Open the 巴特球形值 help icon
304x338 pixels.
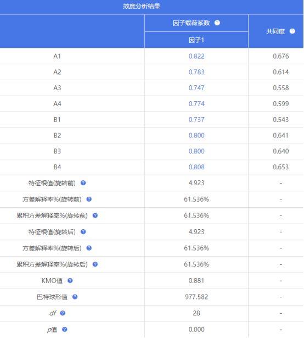pyautogui.click(x=75, y=297)
